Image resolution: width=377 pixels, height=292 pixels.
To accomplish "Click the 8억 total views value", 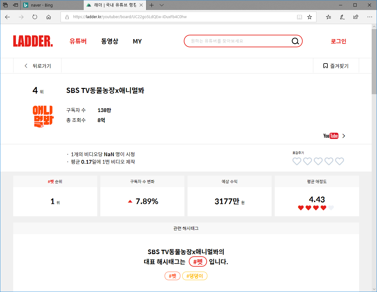I will 101,120.
